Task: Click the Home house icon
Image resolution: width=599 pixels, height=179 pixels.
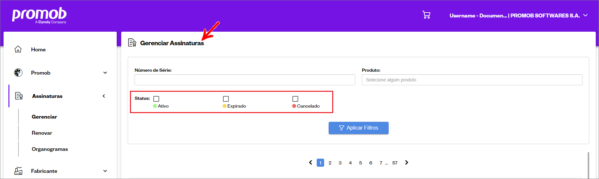Action: click(x=18, y=49)
